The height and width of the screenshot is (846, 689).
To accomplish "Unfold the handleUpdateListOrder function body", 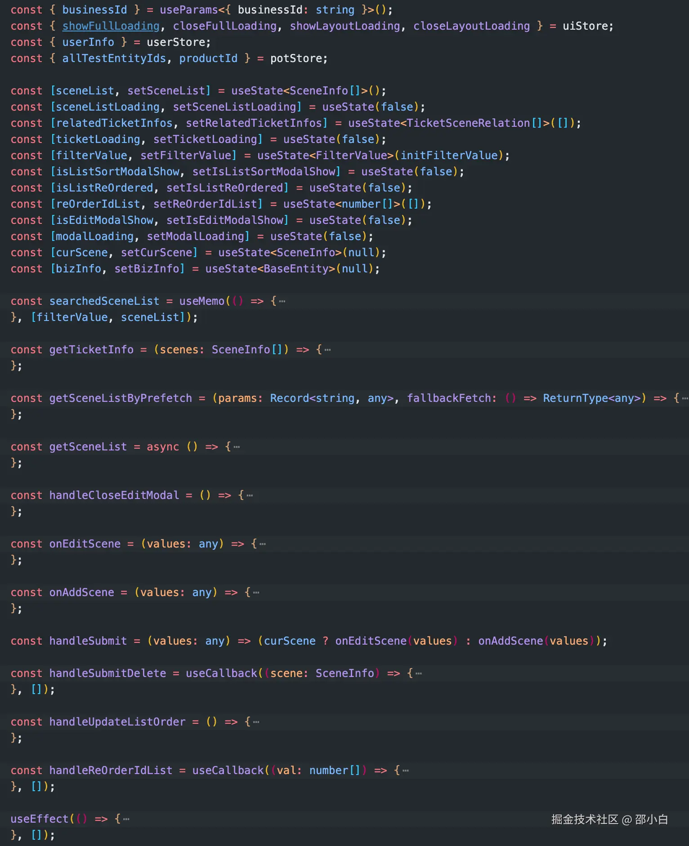I will pyautogui.click(x=256, y=722).
